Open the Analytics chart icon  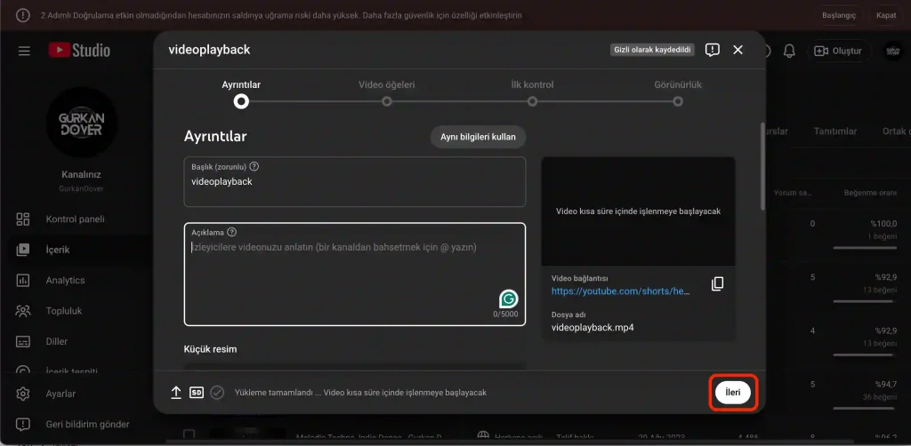coord(22,280)
